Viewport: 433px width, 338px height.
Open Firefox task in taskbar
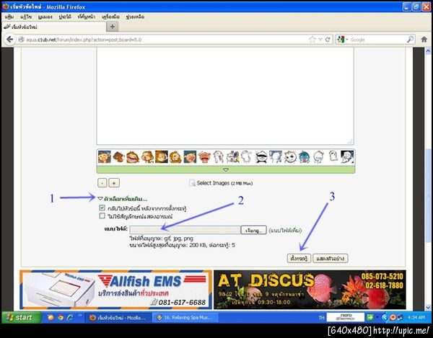118,318
